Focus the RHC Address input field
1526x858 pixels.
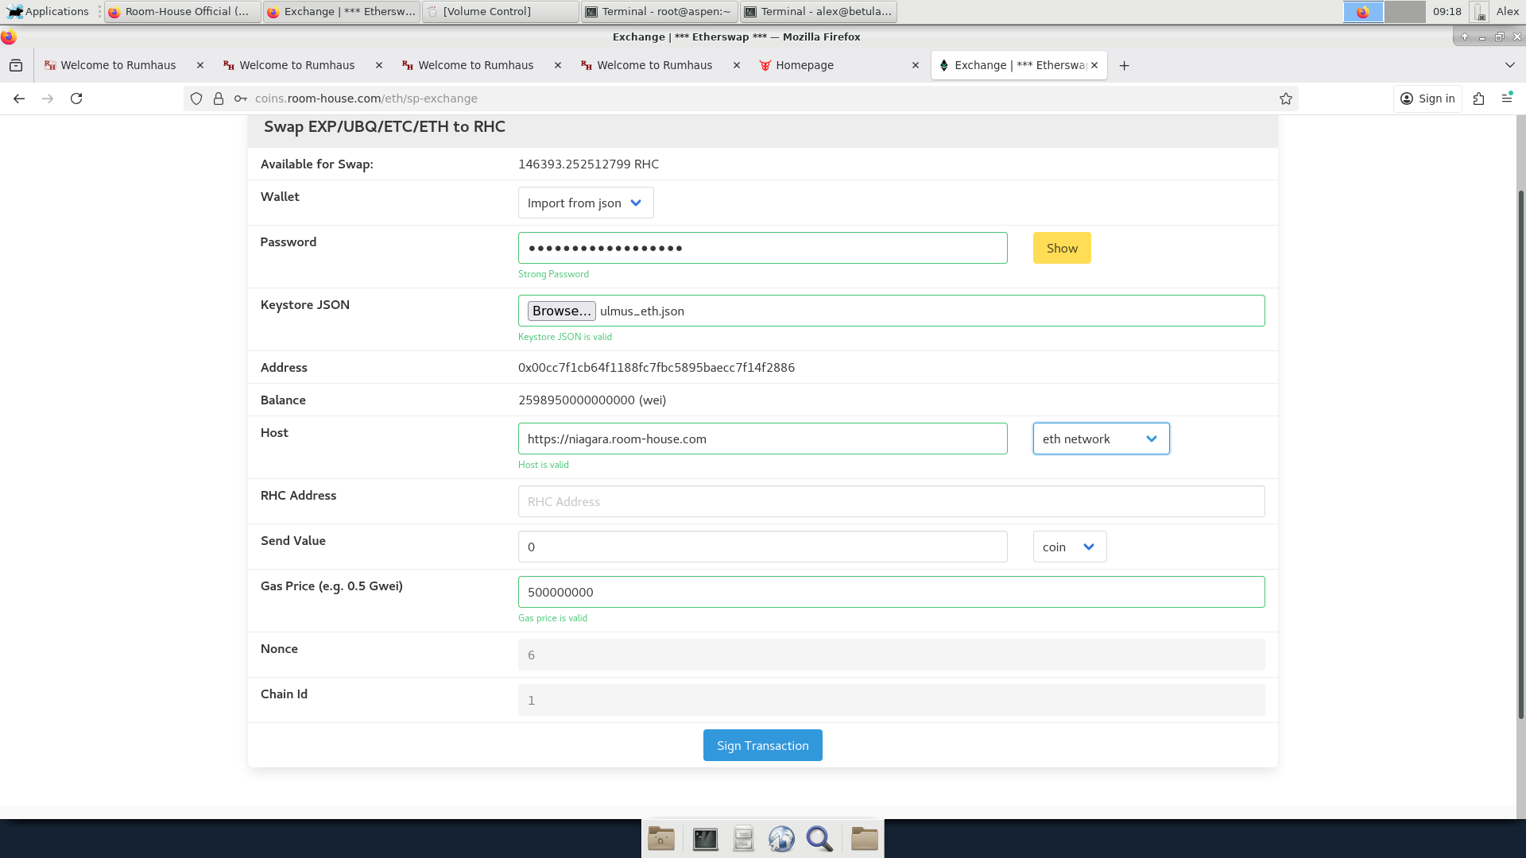(x=891, y=501)
